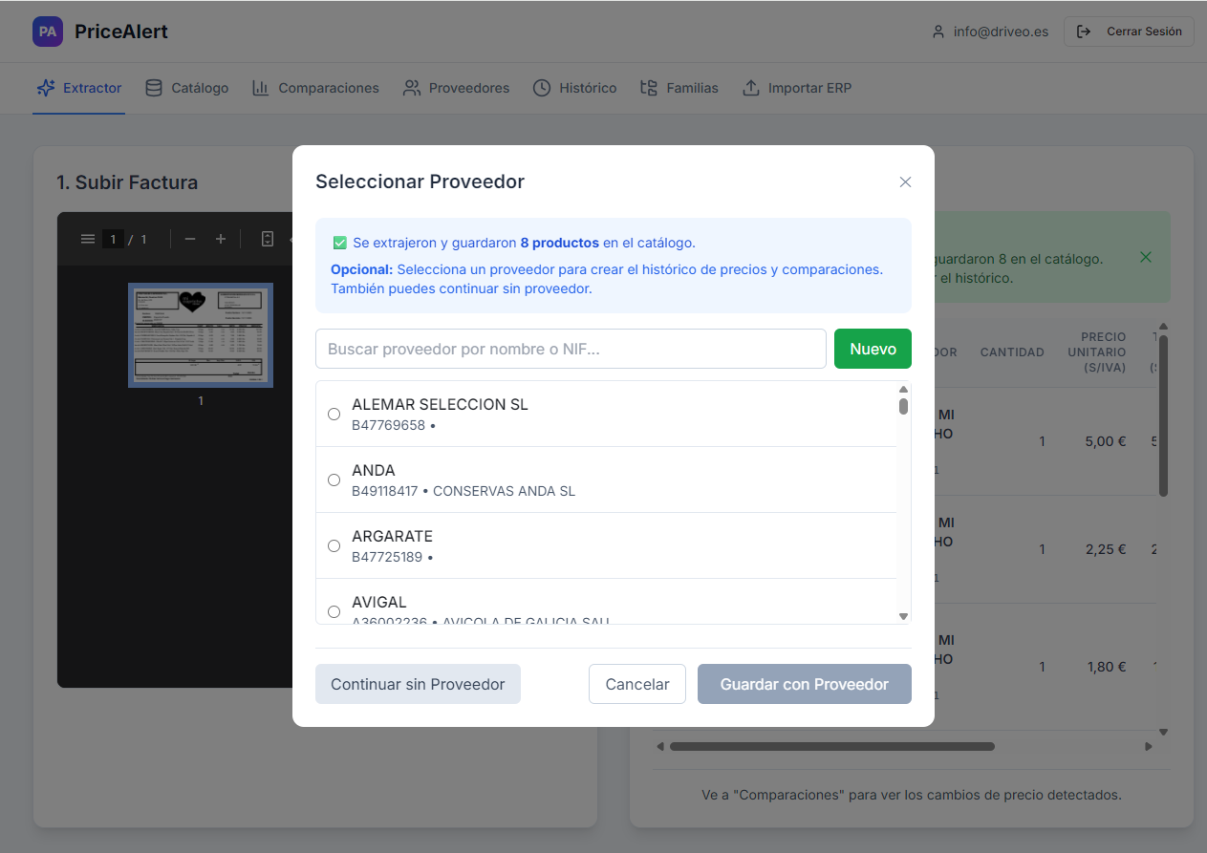Click the Proveedores people icon
The height and width of the screenshot is (853, 1207).
click(412, 87)
